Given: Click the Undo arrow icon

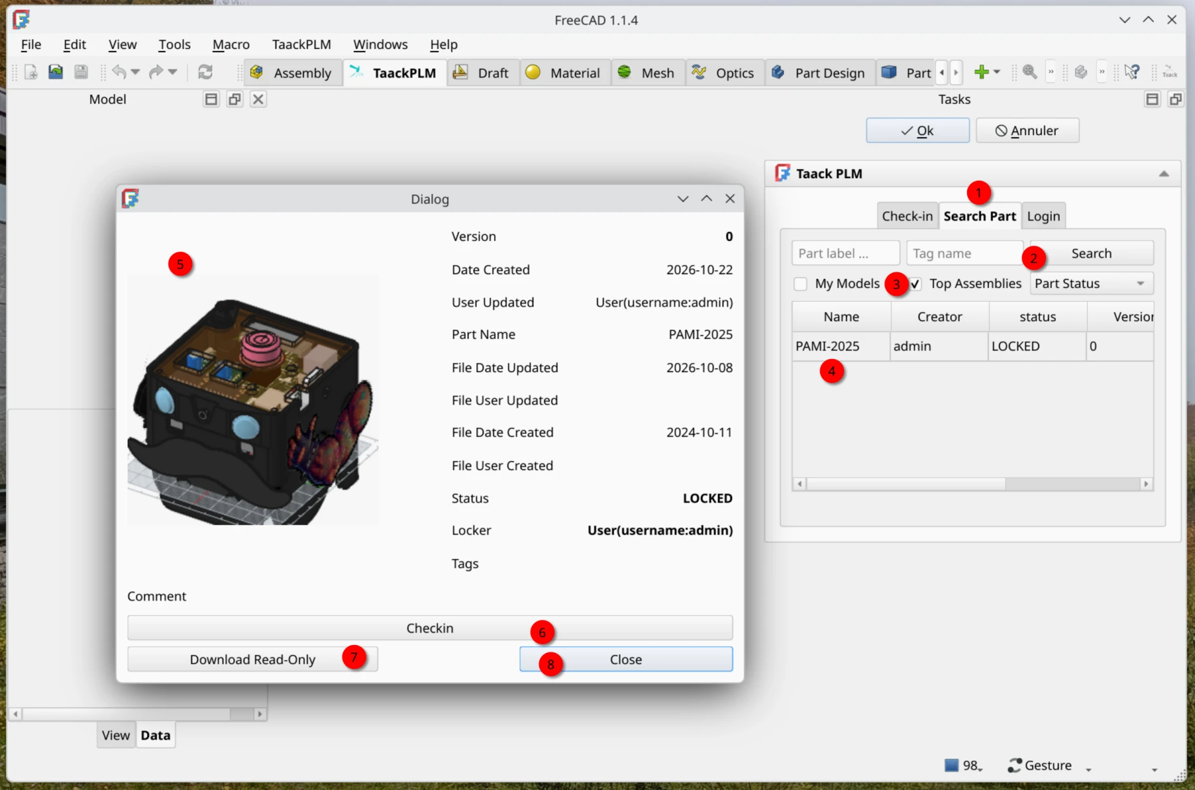Looking at the screenshot, I should [118, 72].
